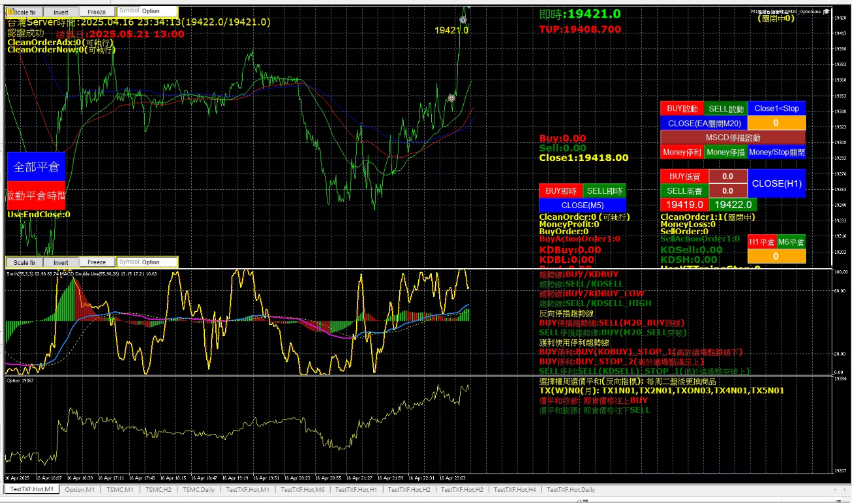This screenshot has width=852, height=503.
Task: Click the chart window icon next to M20_OptionLine title
Action: click(x=827, y=11)
